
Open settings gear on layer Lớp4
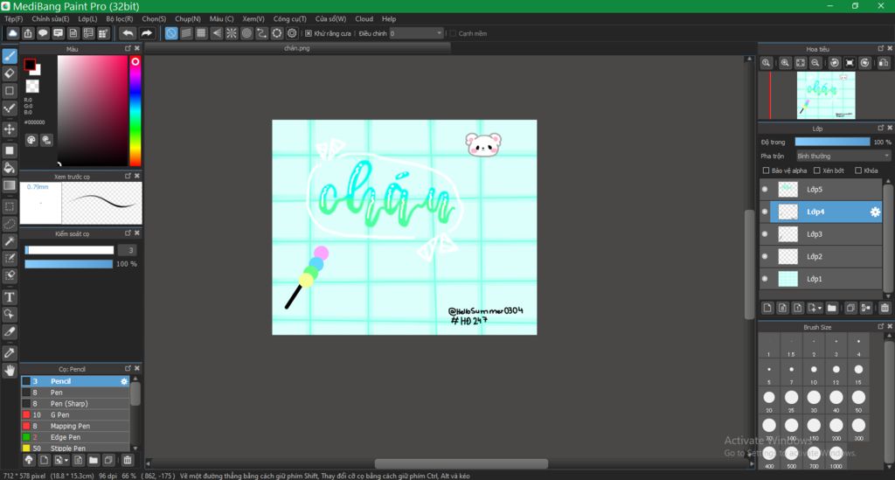click(x=874, y=212)
